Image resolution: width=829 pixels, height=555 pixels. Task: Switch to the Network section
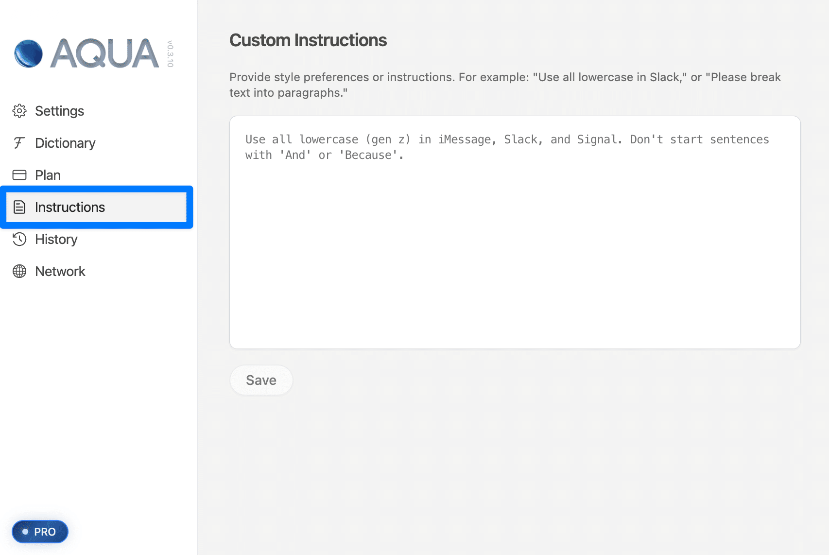click(60, 271)
